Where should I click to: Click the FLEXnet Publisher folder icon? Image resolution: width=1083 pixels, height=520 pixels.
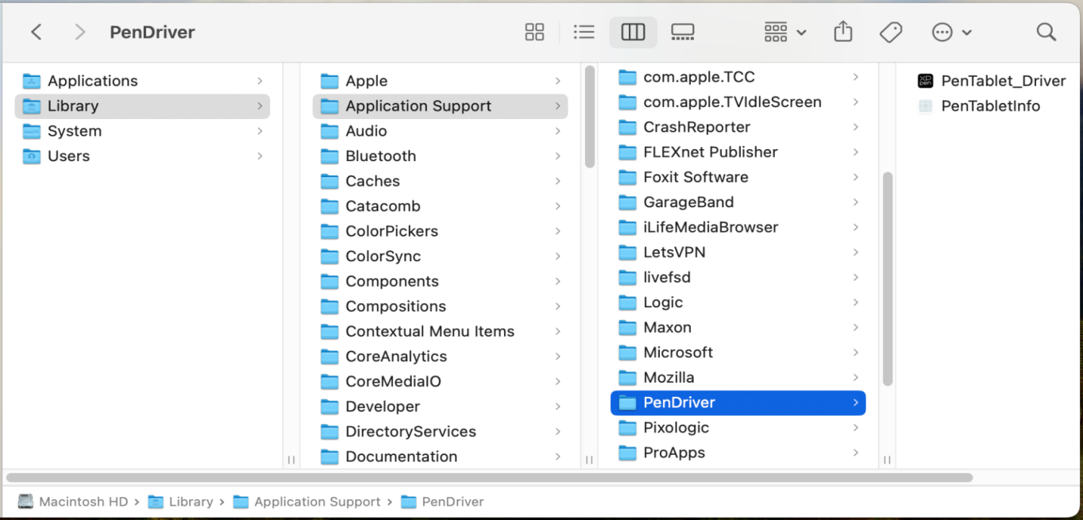point(628,152)
